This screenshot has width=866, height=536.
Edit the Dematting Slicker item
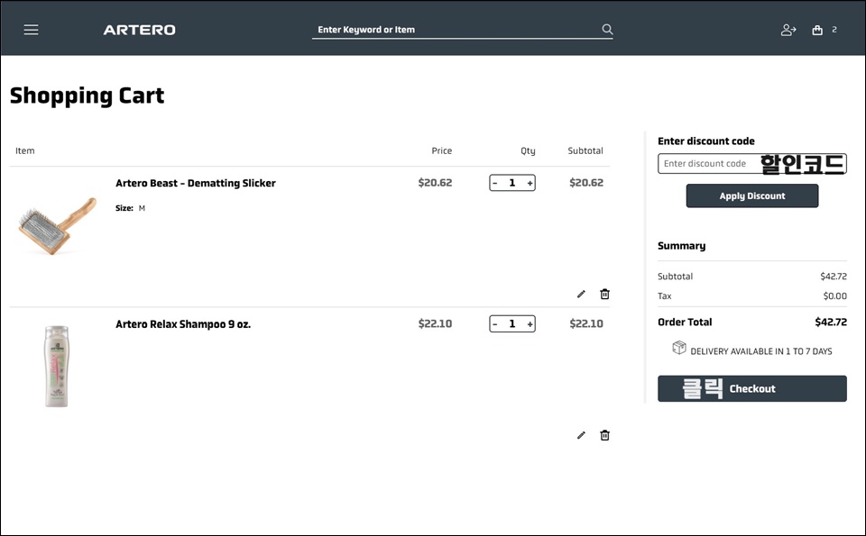pyautogui.click(x=581, y=294)
